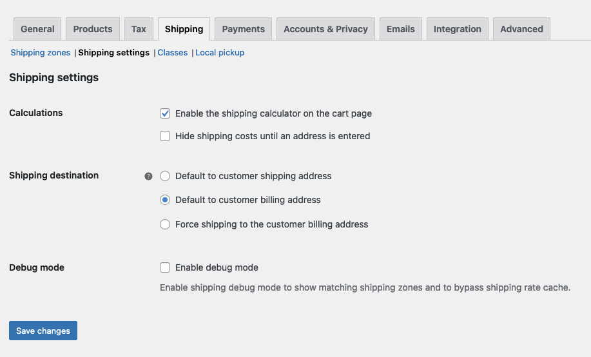Select Default to customer billing address
The height and width of the screenshot is (357, 591).
click(165, 200)
